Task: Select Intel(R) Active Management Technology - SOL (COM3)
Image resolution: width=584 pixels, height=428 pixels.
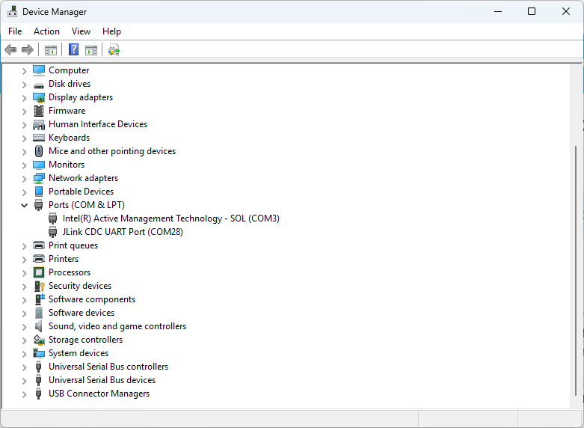Action: (x=170, y=218)
